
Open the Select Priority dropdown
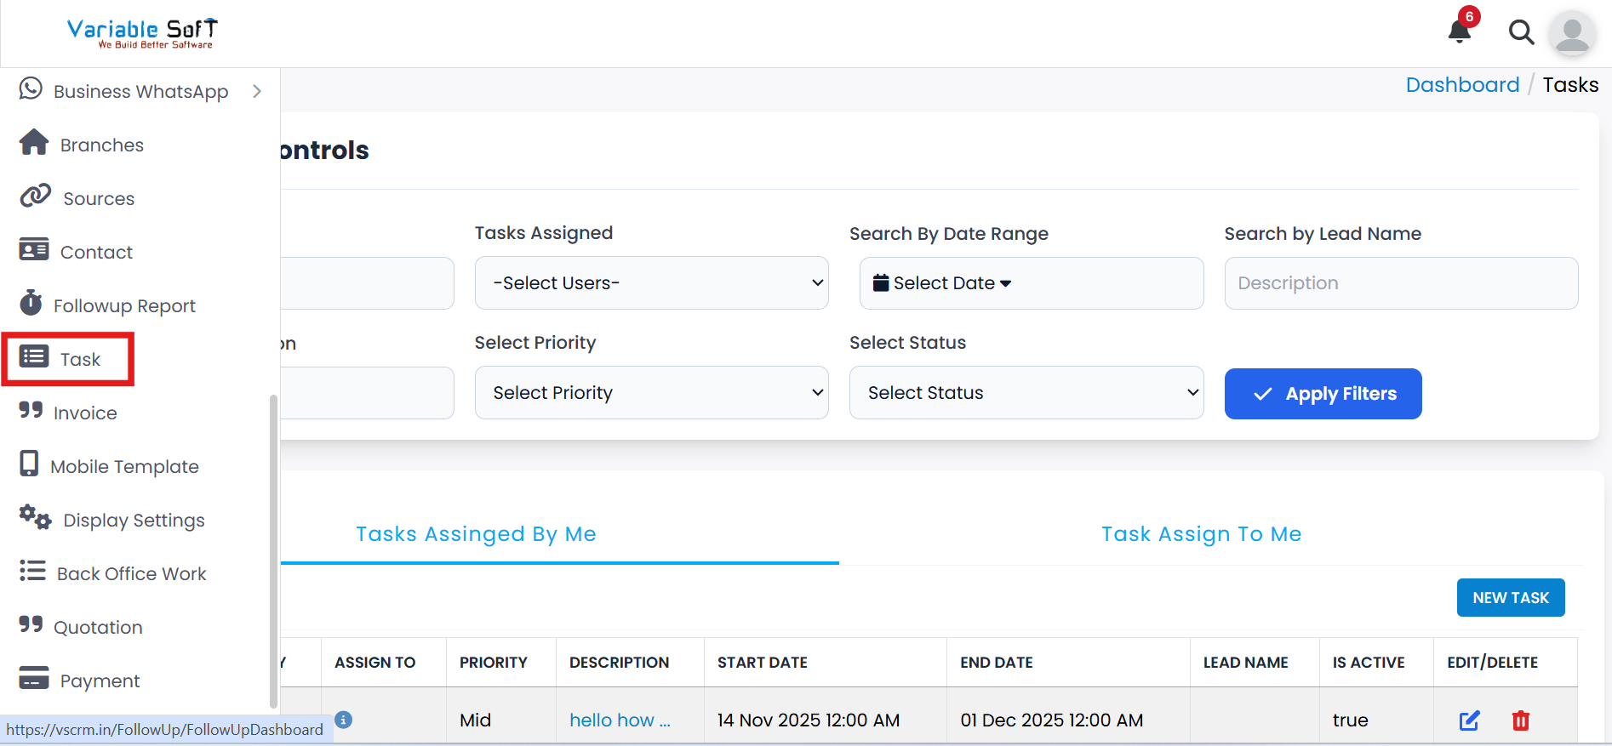pos(651,393)
